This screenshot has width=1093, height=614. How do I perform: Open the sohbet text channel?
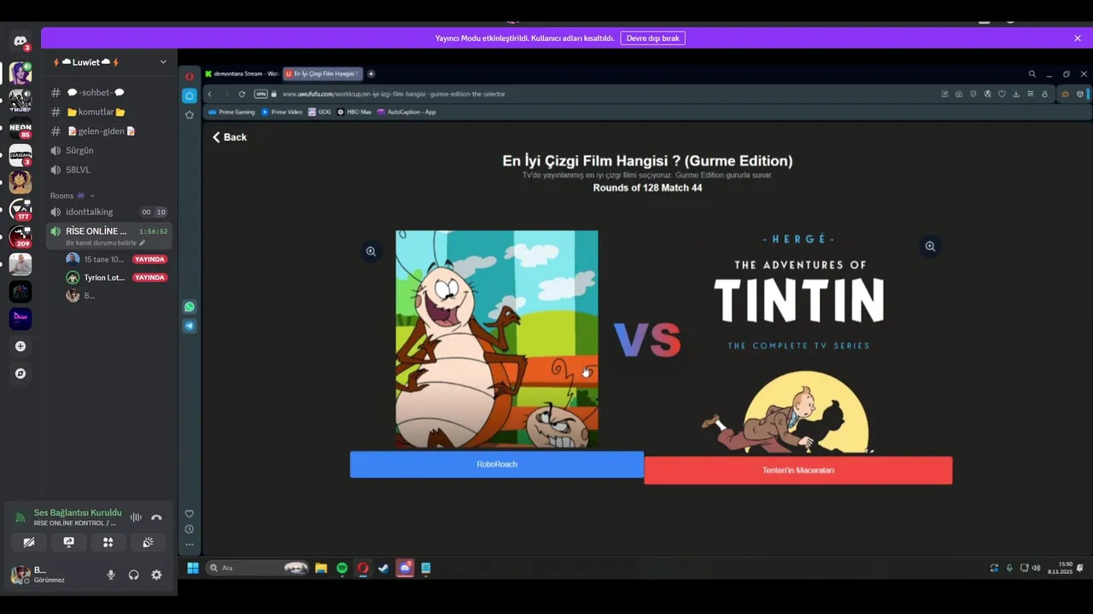click(109, 92)
